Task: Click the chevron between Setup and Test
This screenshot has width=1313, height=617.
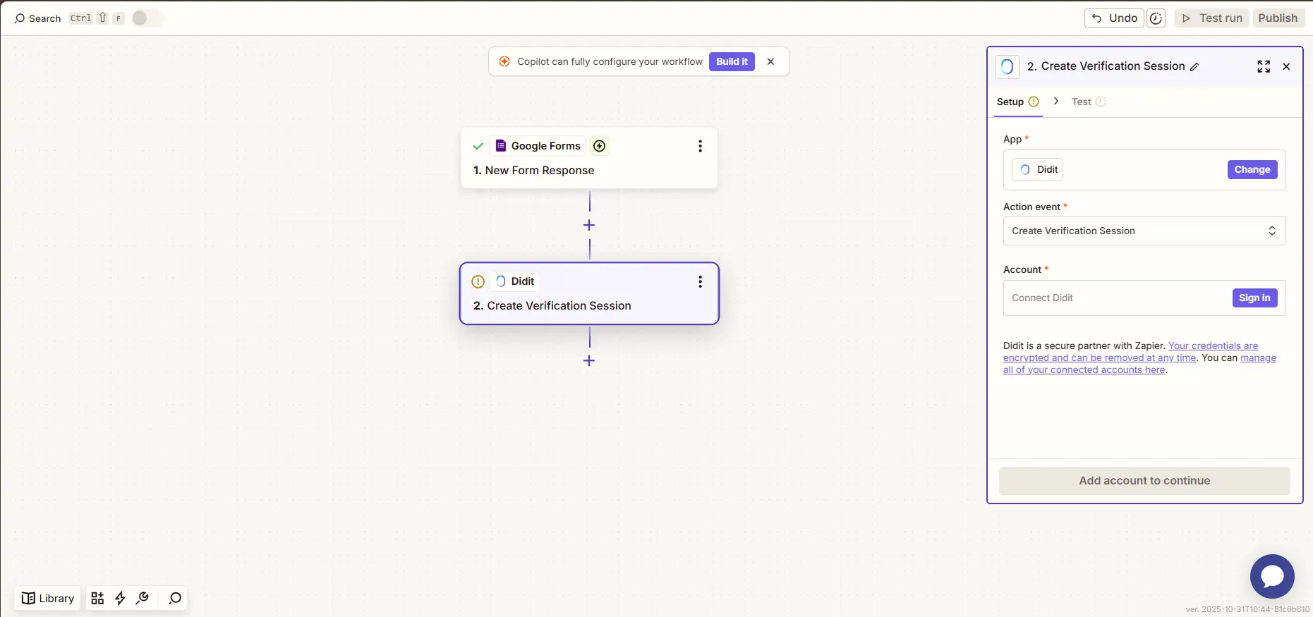Action: [1055, 102]
